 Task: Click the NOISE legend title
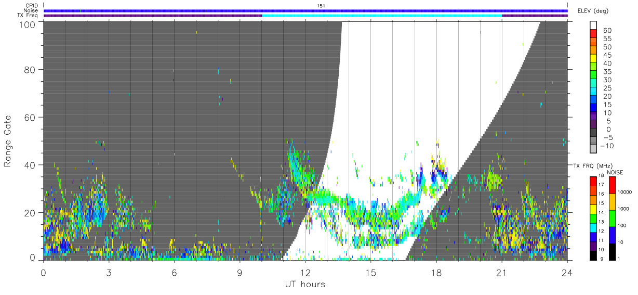(615, 172)
